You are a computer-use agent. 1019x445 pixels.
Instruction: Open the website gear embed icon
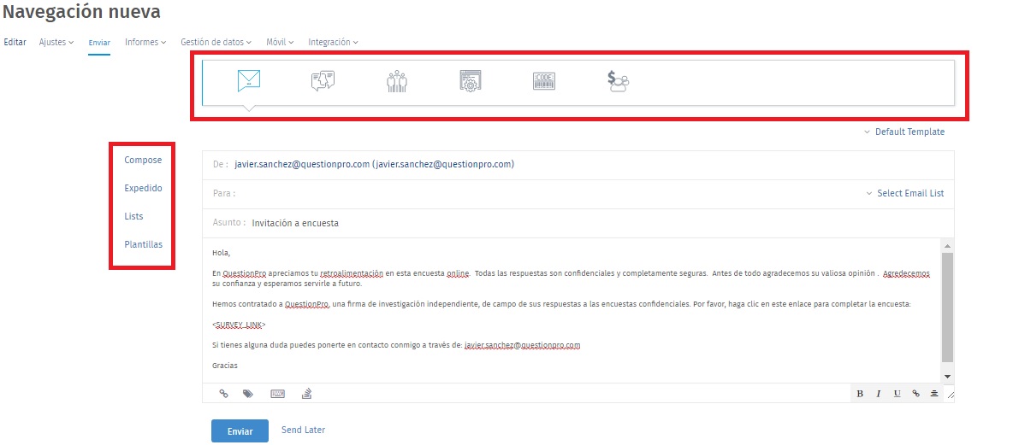click(x=470, y=81)
